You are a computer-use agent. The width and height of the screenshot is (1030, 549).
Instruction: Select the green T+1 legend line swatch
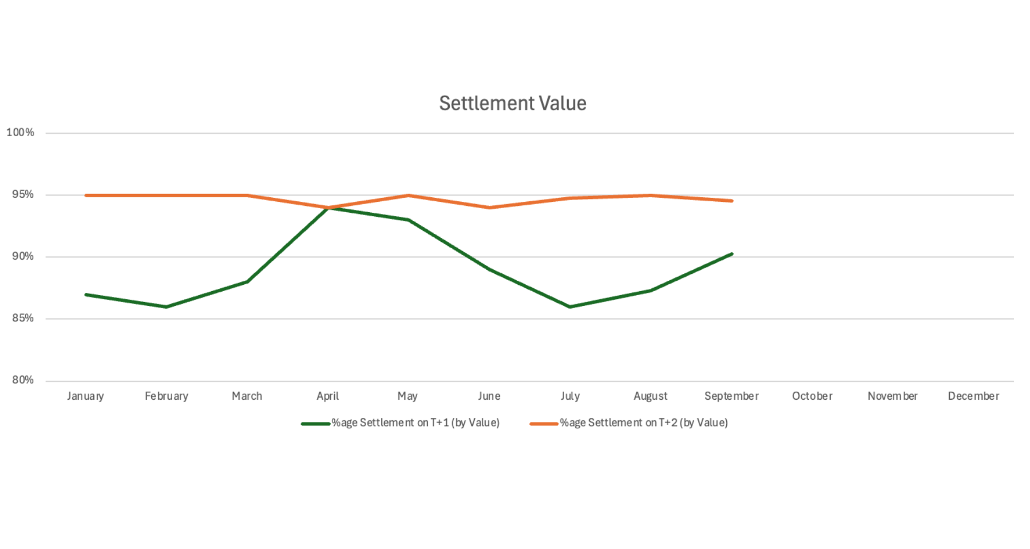315,424
